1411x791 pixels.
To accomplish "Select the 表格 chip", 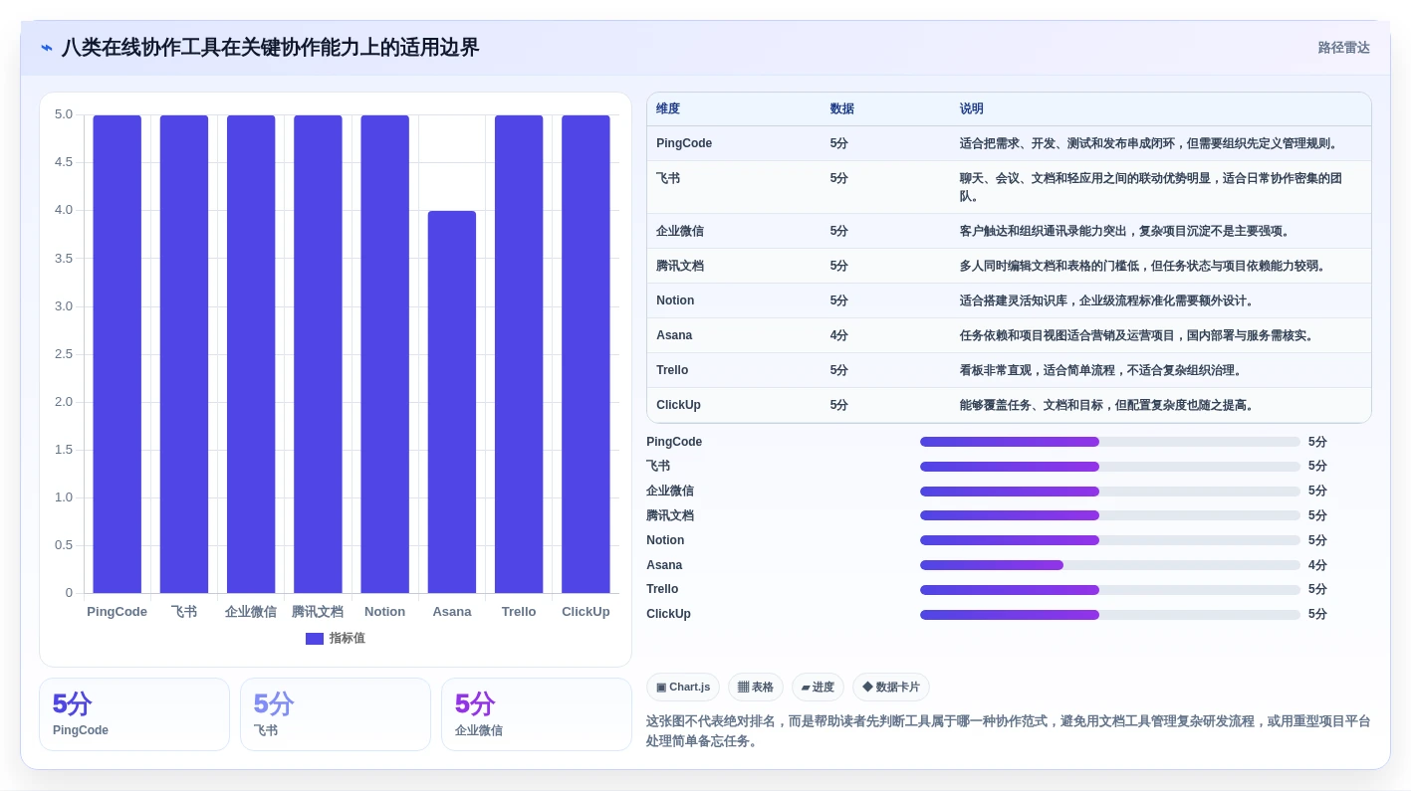I will coord(756,687).
